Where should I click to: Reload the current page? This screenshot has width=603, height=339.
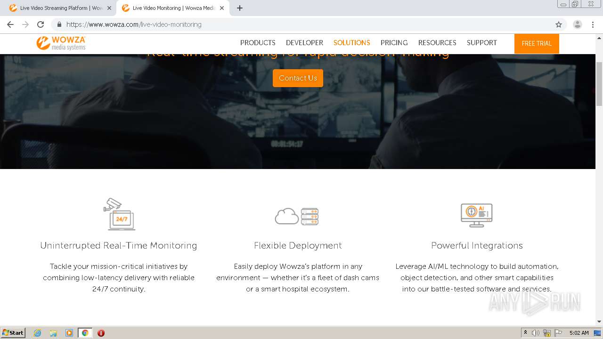pos(41,24)
